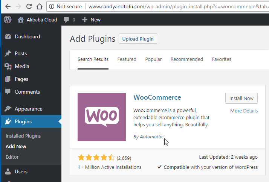This screenshot has height=182, width=269.
Task: Switch to Search Results tab
Action: pos(93,59)
